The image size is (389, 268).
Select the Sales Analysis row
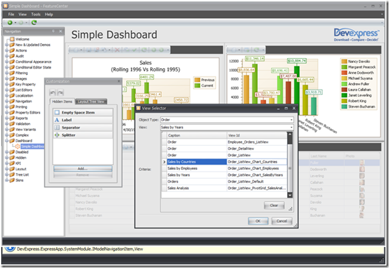[x=225, y=188]
